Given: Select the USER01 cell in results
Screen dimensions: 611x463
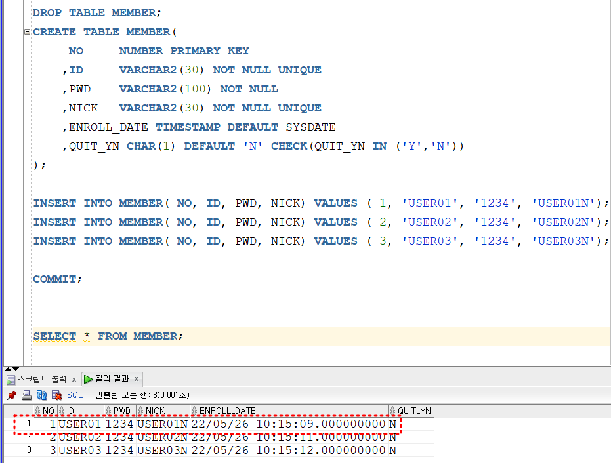Looking at the screenshot, I should click(80, 424).
